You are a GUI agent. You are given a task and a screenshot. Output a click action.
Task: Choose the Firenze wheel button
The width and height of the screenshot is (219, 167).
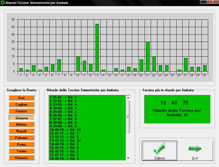click(21, 111)
